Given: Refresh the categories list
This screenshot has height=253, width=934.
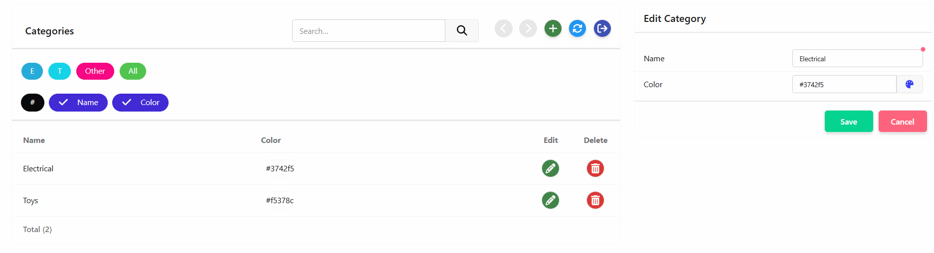Looking at the screenshot, I should pos(577,28).
